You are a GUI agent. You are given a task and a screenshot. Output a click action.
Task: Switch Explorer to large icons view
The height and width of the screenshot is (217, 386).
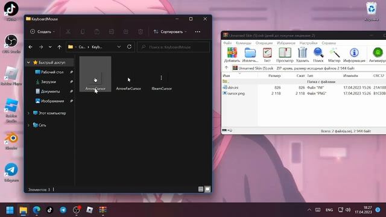pyautogui.click(x=207, y=189)
